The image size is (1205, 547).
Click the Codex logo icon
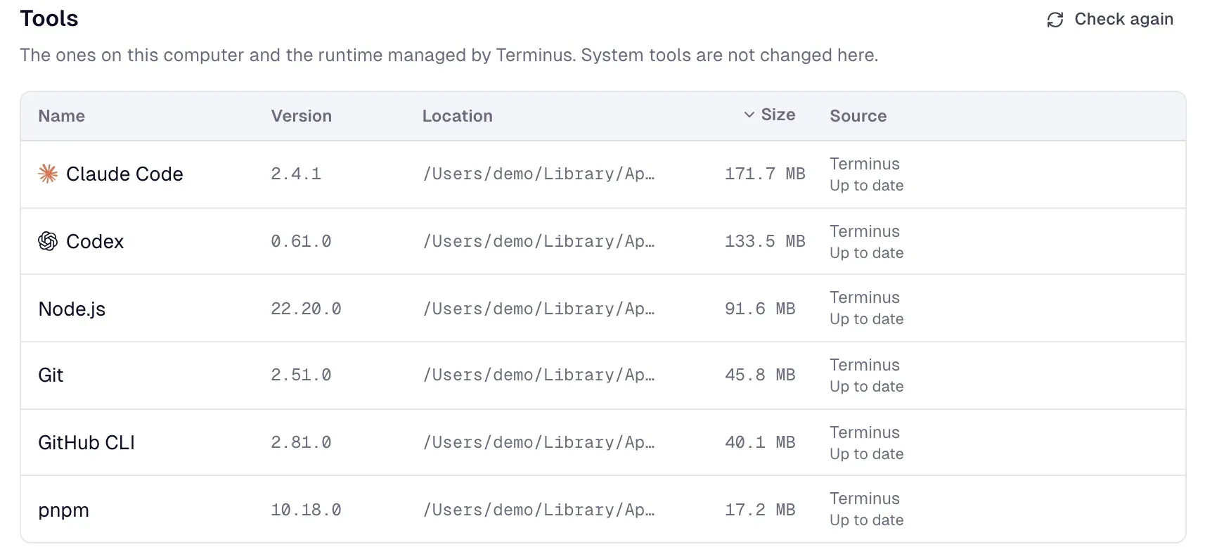tap(48, 241)
